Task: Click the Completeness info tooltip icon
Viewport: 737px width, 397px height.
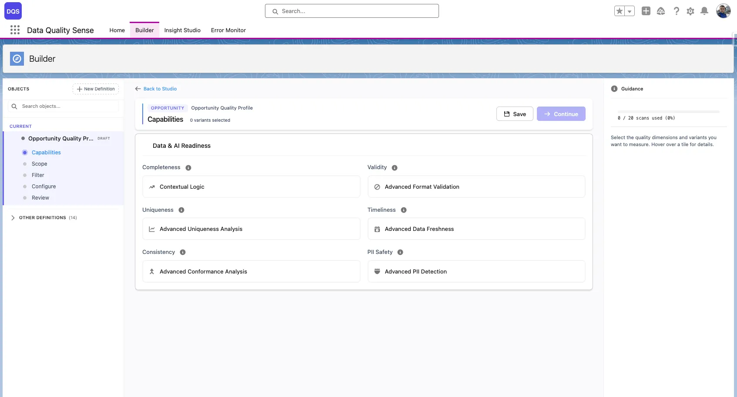Action: point(188,167)
